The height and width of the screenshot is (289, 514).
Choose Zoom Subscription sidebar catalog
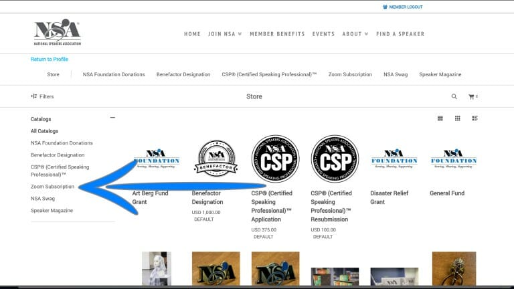[x=52, y=187]
